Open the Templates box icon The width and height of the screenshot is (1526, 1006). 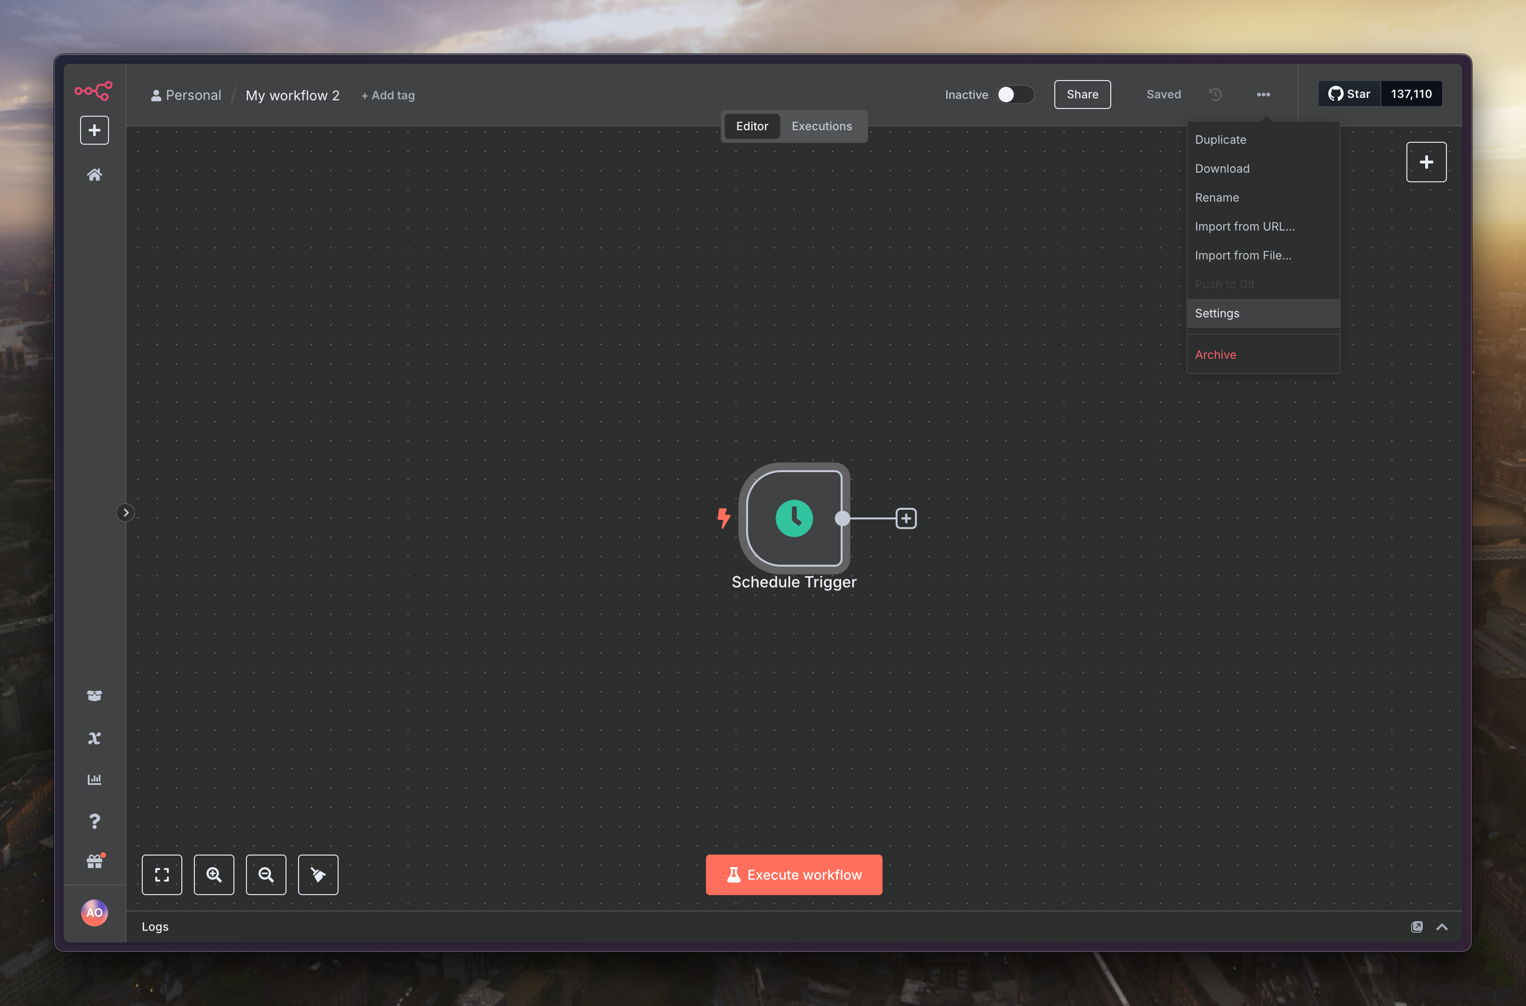[x=95, y=695]
